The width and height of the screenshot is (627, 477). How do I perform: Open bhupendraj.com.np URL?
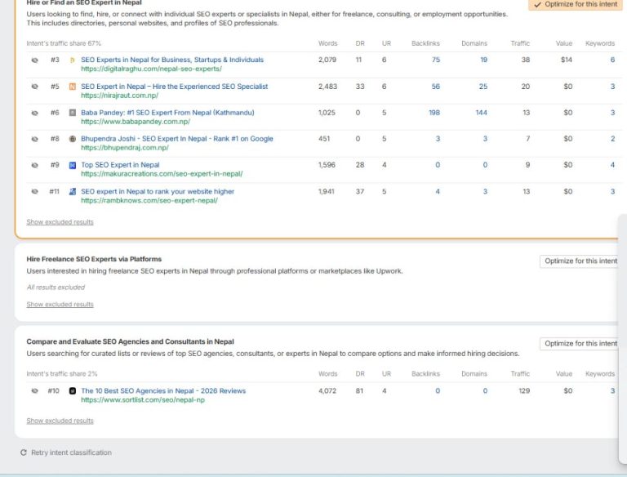(125, 148)
